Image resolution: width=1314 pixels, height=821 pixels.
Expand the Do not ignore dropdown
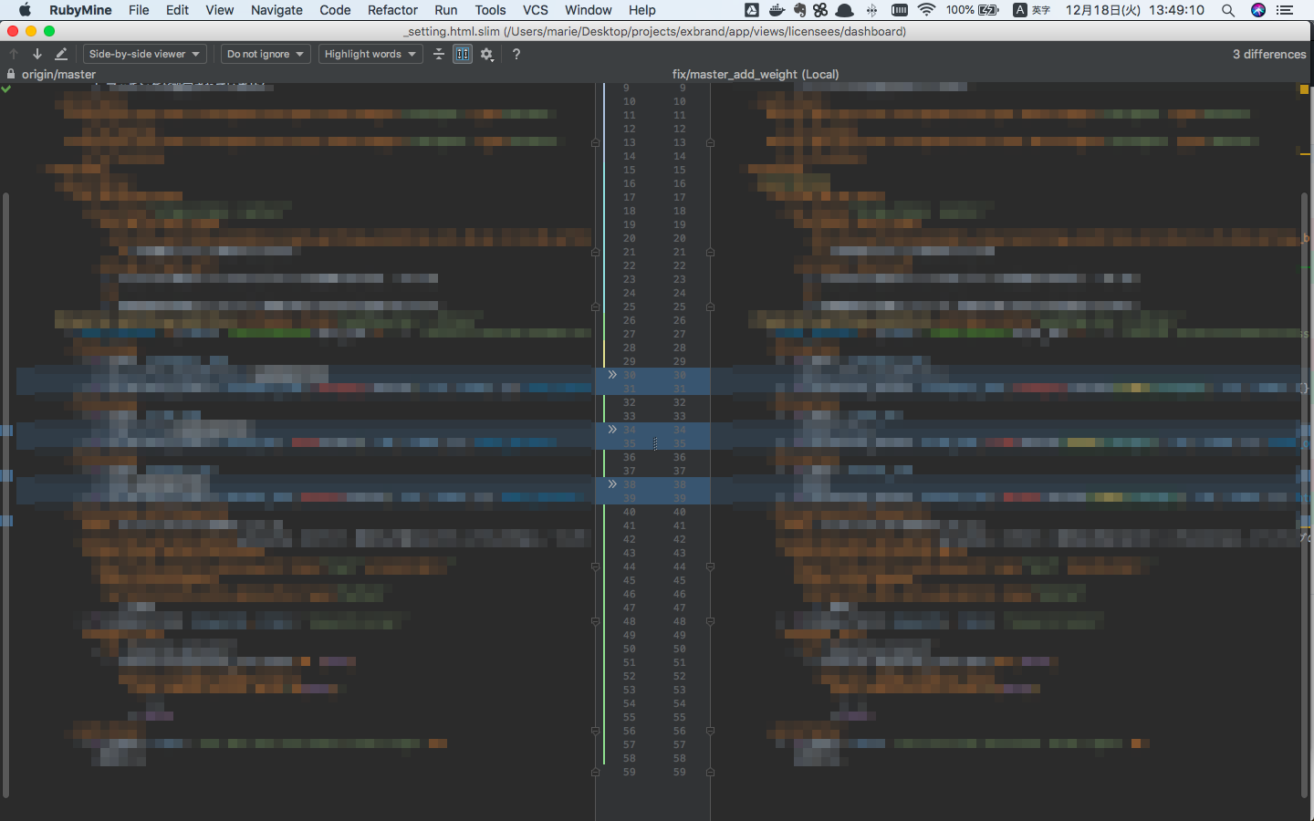[265, 54]
